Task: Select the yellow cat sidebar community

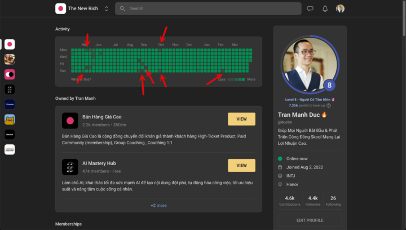Action: [10, 120]
